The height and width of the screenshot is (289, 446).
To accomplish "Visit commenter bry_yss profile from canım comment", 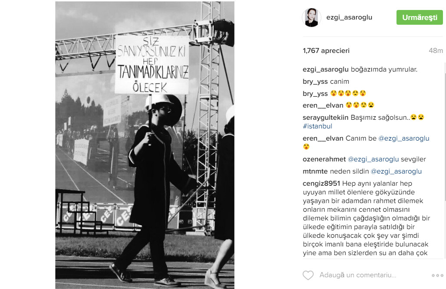I will (x=315, y=82).
